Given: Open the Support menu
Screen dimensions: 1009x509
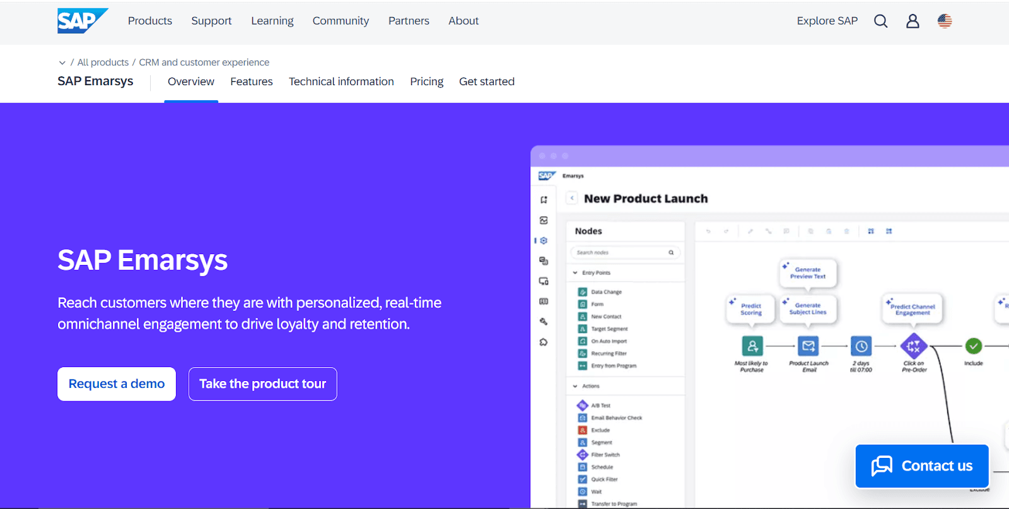Looking at the screenshot, I should 211,21.
